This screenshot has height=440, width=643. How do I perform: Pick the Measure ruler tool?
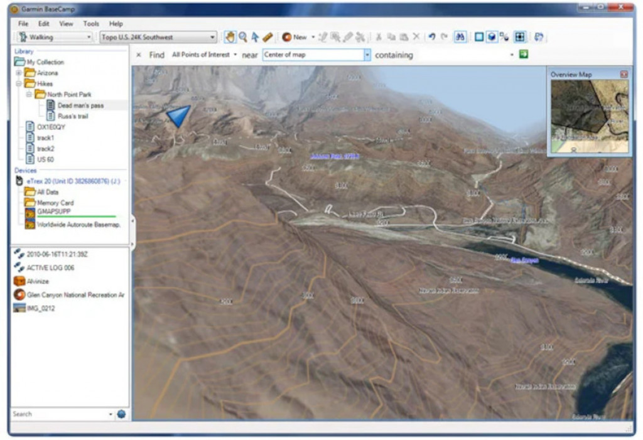coord(267,37)
